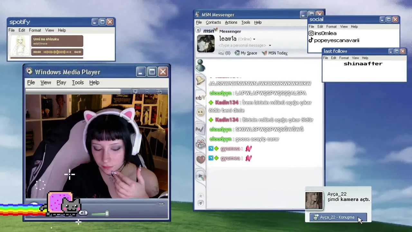
Task: Click the TikTok icon in social window
Action: click(x=311, y=40)
